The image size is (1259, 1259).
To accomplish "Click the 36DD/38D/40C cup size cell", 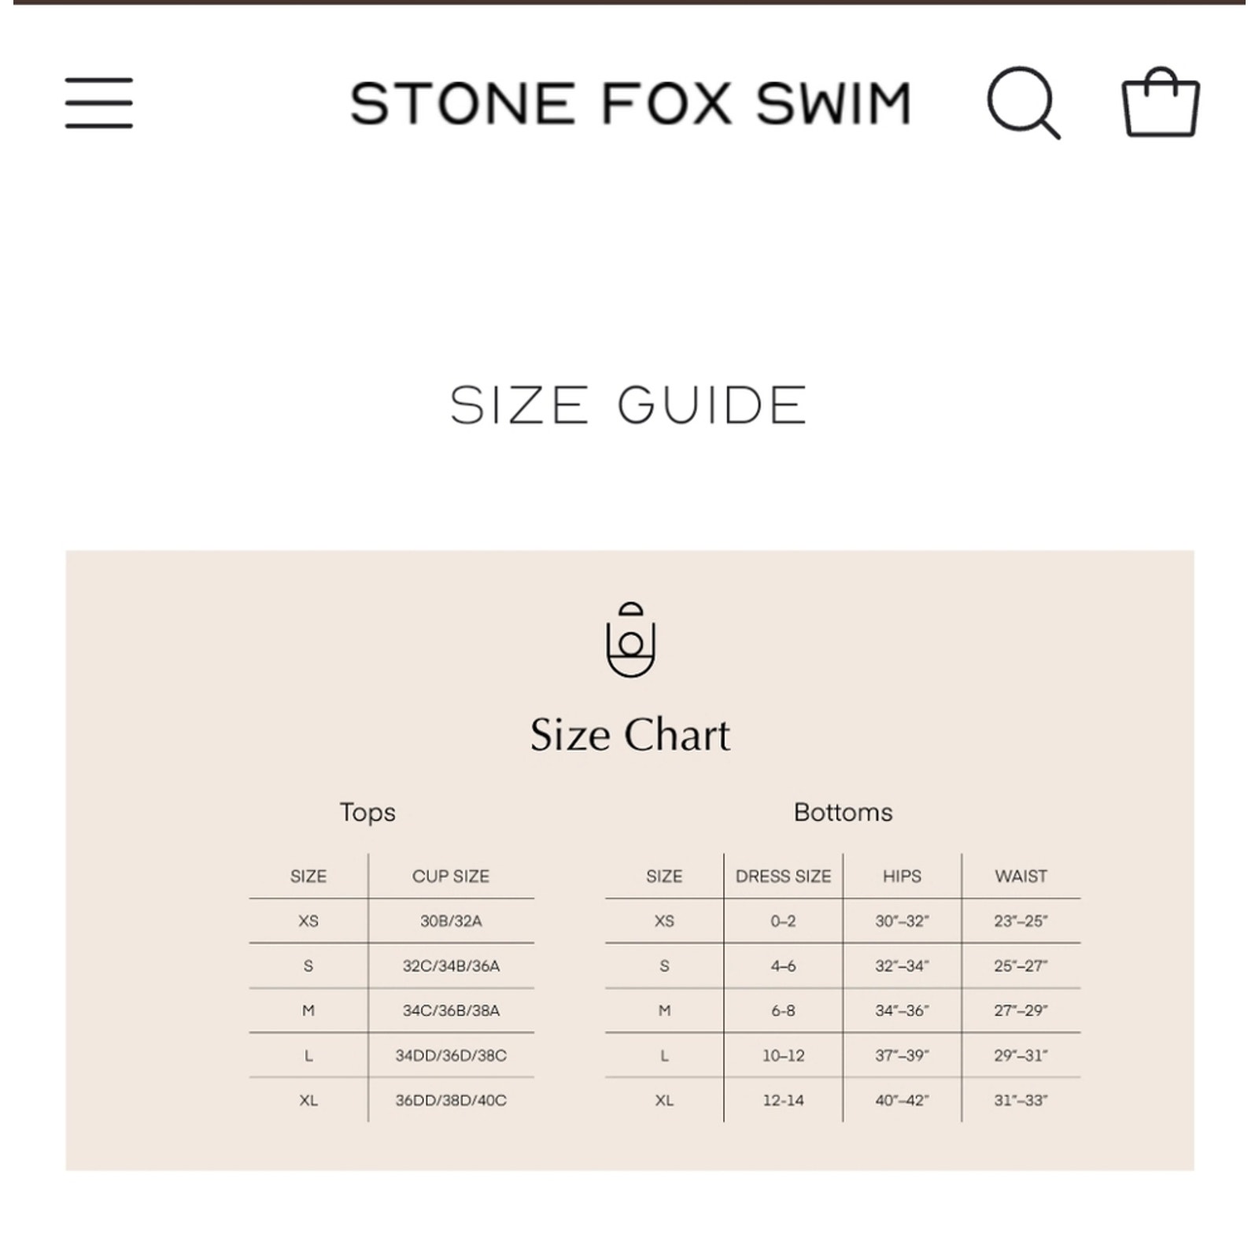I will pos(451,1100).
